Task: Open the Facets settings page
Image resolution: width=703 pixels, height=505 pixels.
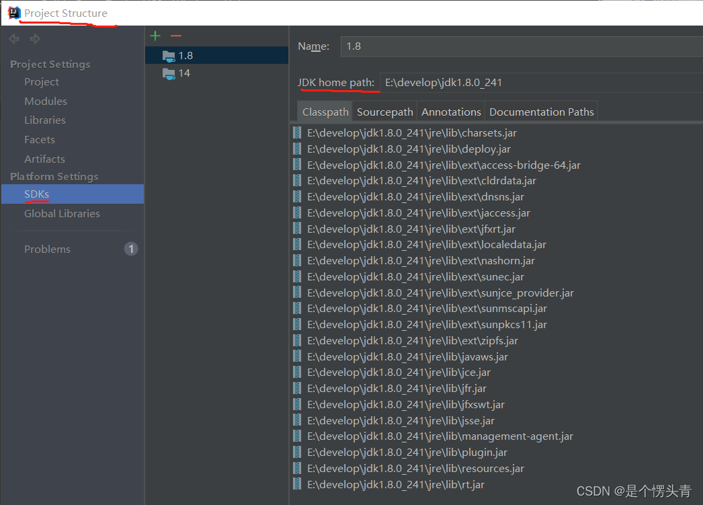Action: coord(40,139)
